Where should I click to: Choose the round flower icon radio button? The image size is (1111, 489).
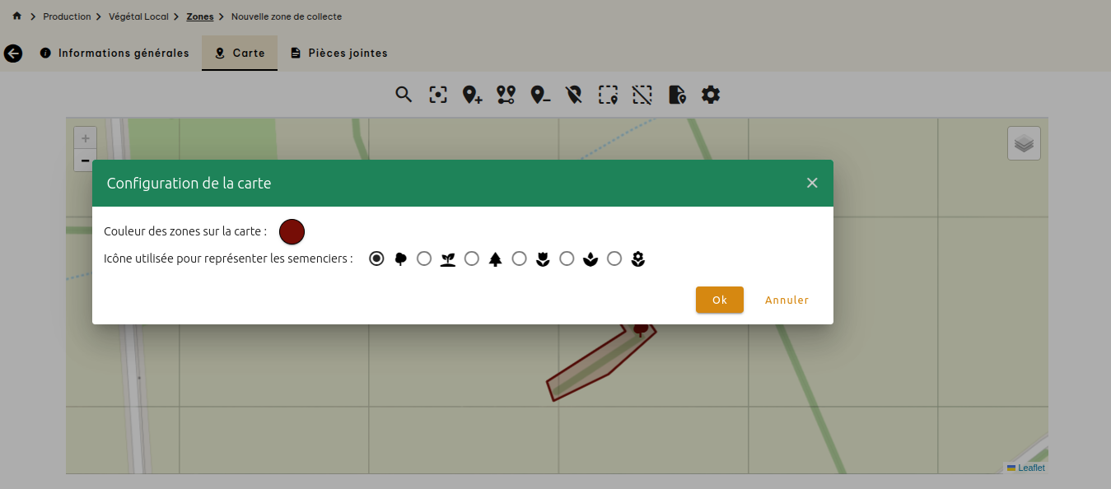click(614, 258)
